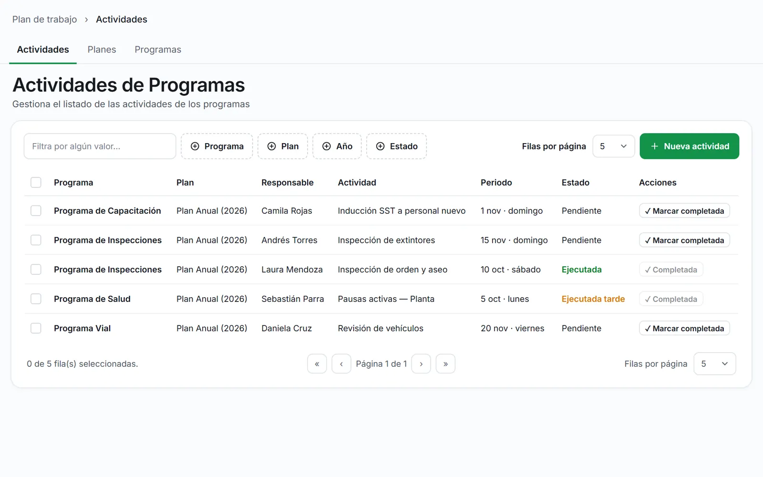The image size is (763, 477).
Task: Click the Ejecutada tarde status
Action: pos(593,299)
